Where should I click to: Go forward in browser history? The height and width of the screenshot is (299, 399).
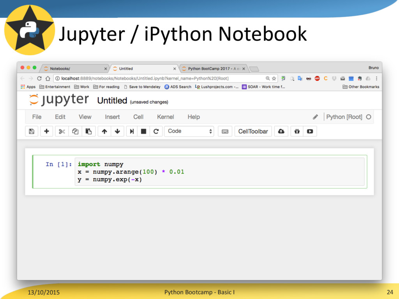[31, 78]
